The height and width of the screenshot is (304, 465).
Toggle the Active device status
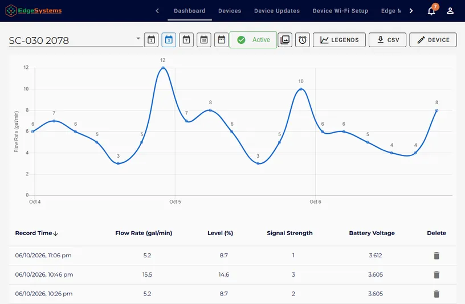(253, 40)
